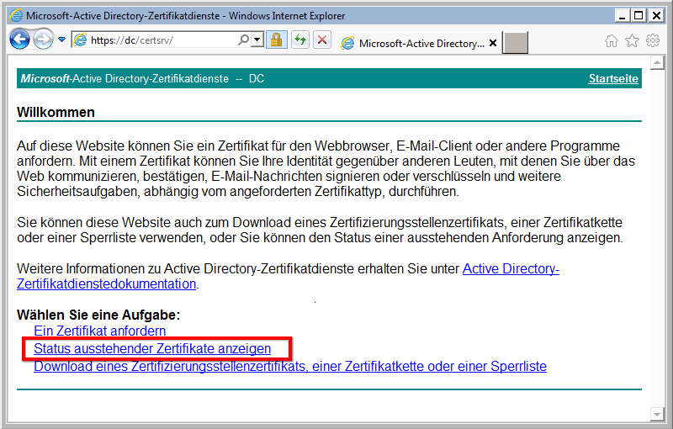
Task: Open Favorites with the star icon
Action: tap(632, 40)
